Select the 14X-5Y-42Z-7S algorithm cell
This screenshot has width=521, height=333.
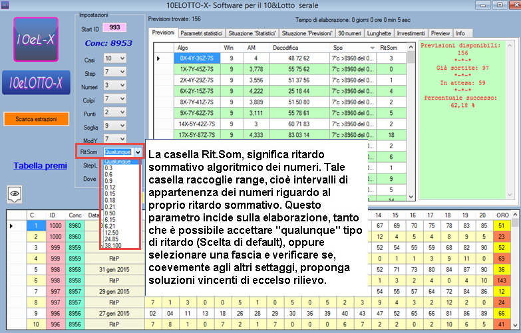(197, 124)
